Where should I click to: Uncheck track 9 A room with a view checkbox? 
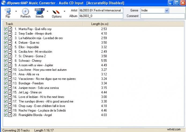(x=6, y=65)
